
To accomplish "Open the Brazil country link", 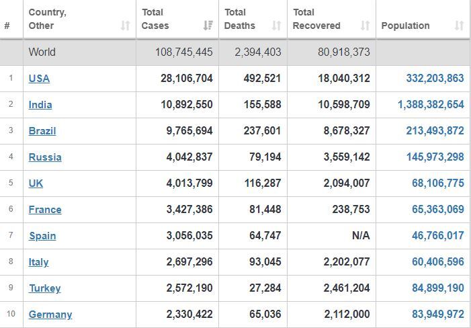I will [x=42, y=131].
